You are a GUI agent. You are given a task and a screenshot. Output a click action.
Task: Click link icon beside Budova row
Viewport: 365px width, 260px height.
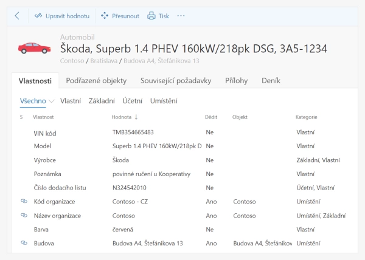(24, 243)
